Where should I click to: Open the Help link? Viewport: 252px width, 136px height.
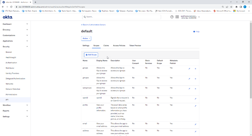click(x=197, y=31)
